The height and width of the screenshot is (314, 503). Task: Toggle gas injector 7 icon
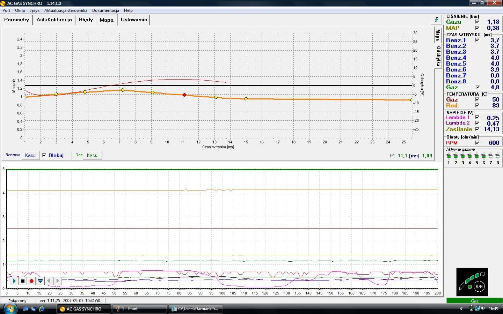(x=490, y=156)
